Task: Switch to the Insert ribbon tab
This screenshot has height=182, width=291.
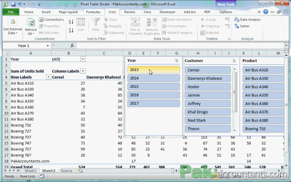Action: pos(46,12)
